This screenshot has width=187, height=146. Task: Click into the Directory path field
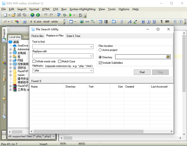coord(140,57)
